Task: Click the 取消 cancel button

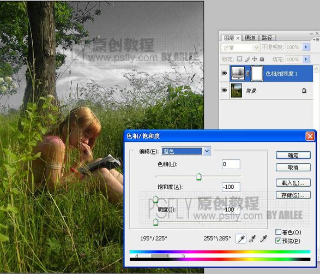Action: pyautogui.click(x=293, y=168)
